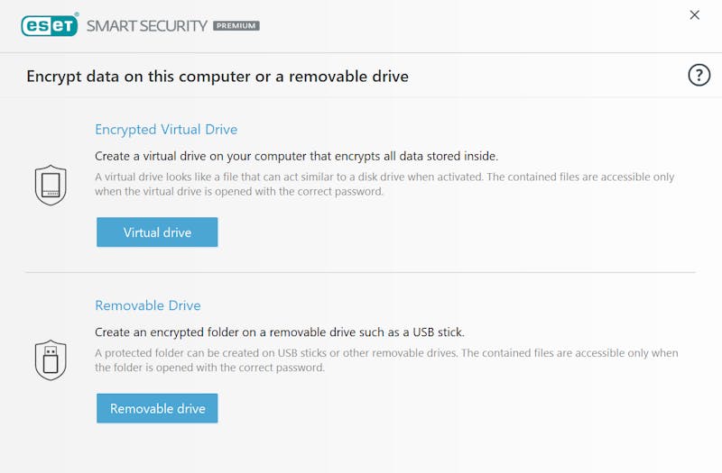The height and width of the screenshot is (473, 722).
Task: Click the SMART SECURITY product name text
Action: (147, 26)
